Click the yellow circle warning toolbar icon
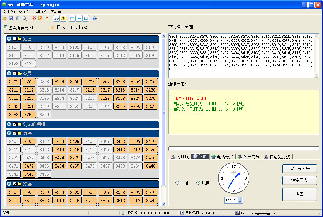Image resolution: width=323 pixels, height=217 pixels. pyautogui.click(x=63, y=18)
